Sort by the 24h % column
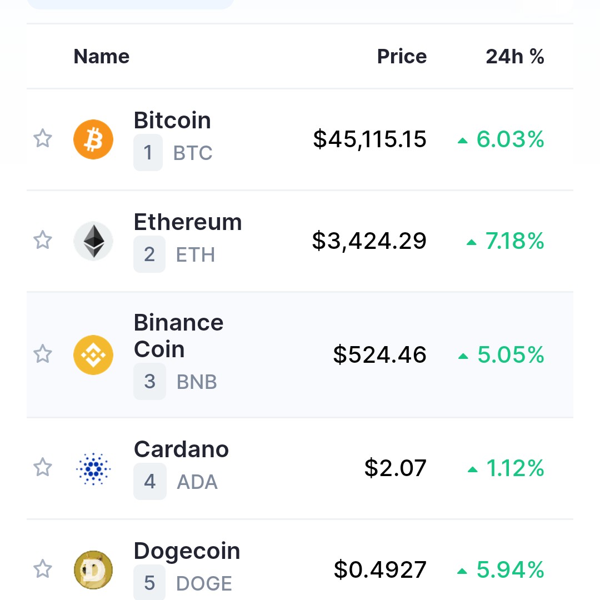Screen dimensions: 600x600 (514, 57)
